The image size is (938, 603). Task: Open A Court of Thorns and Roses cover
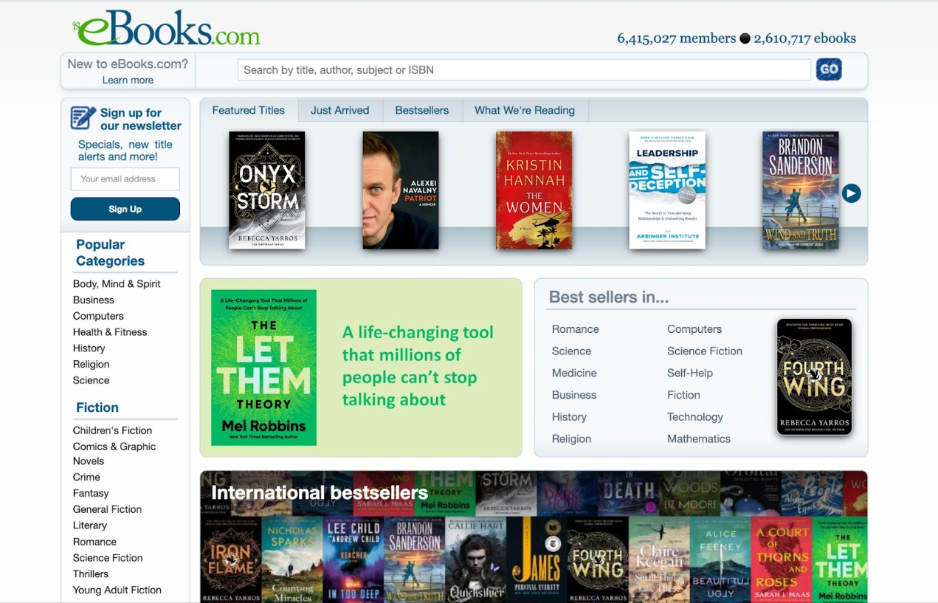coord(782,559)
